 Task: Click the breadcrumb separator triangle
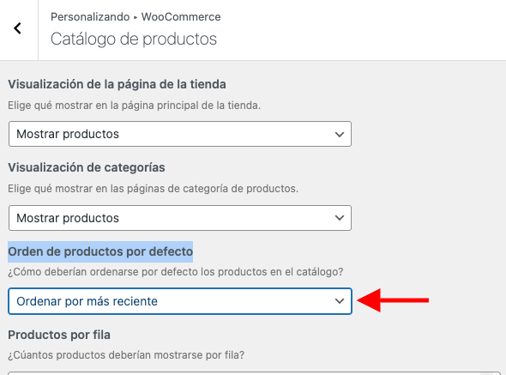(136, 17)
